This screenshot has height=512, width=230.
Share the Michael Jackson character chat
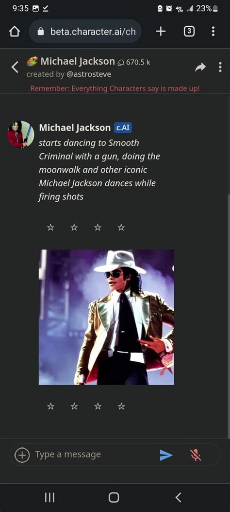click(200, 67)
